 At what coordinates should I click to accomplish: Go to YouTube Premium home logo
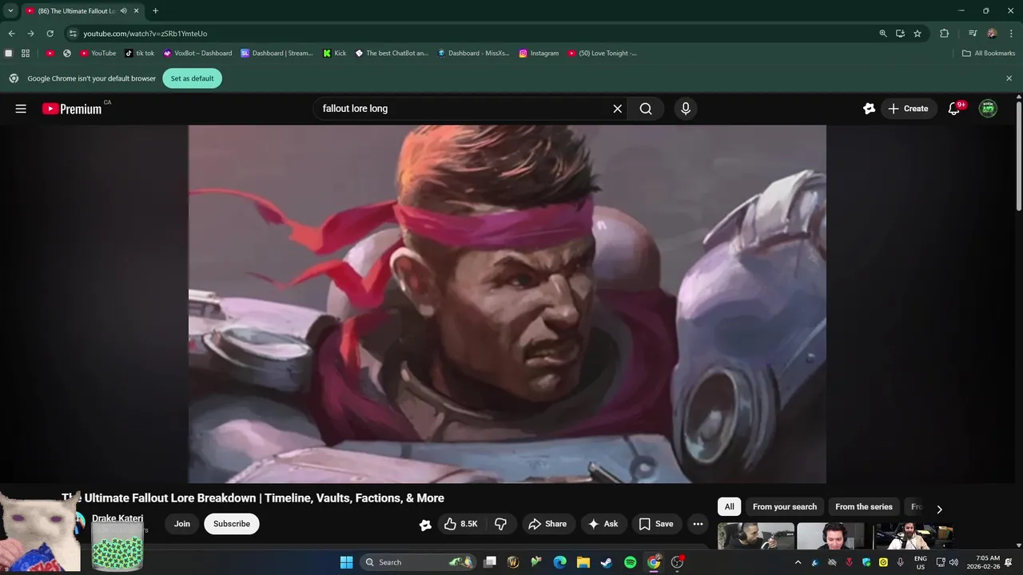point(72,109)
